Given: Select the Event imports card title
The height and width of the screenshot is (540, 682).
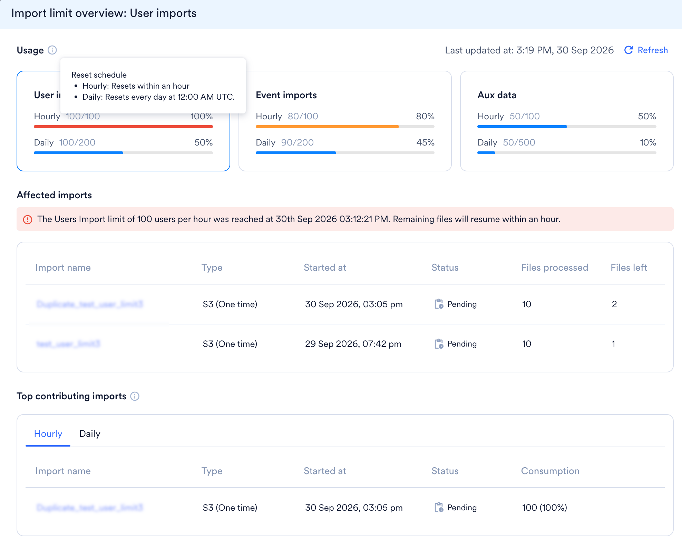Looking at the screenshot, I should (x=286, y=95).
